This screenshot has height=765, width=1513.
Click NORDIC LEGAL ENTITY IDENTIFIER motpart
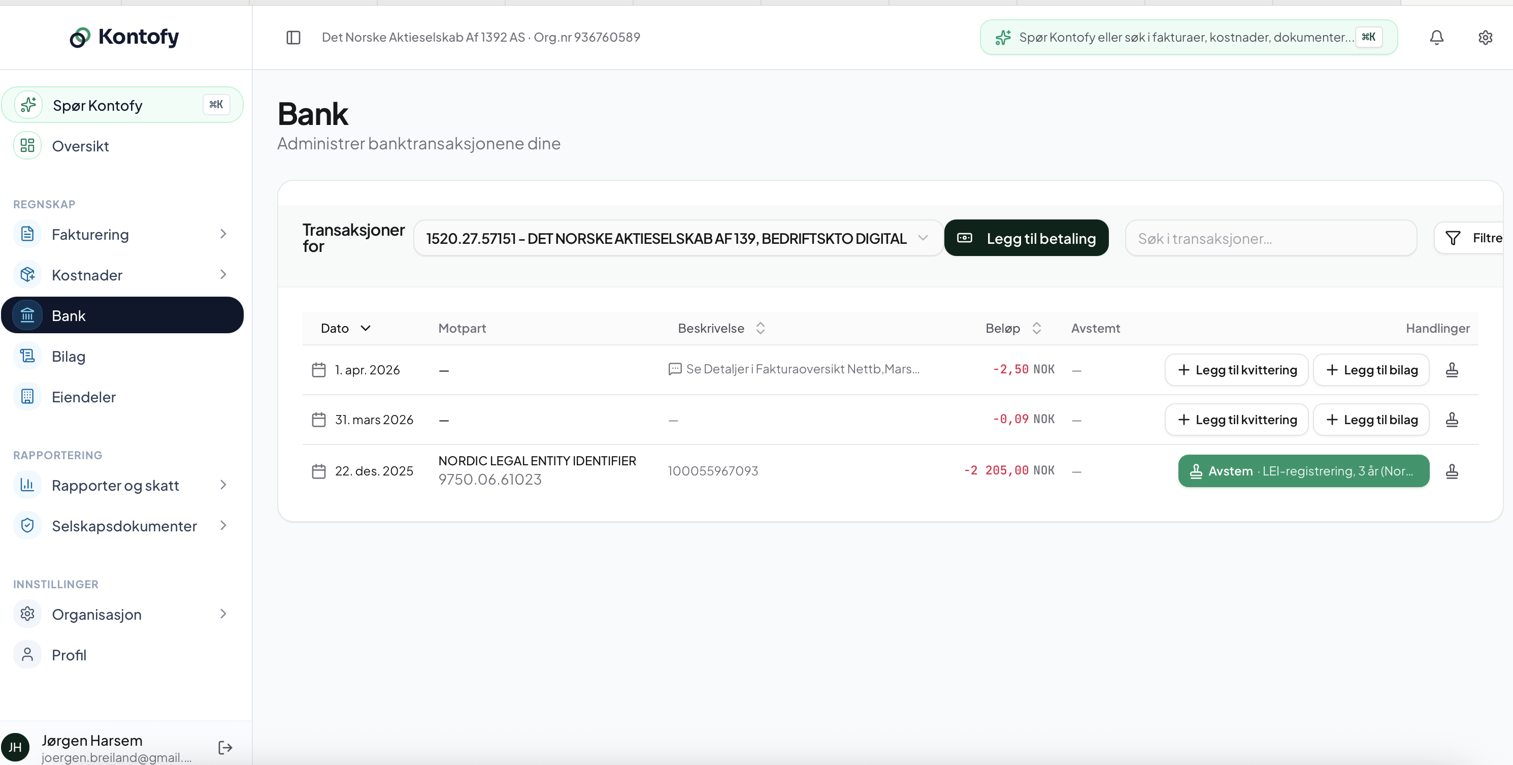tap(537, 461)
